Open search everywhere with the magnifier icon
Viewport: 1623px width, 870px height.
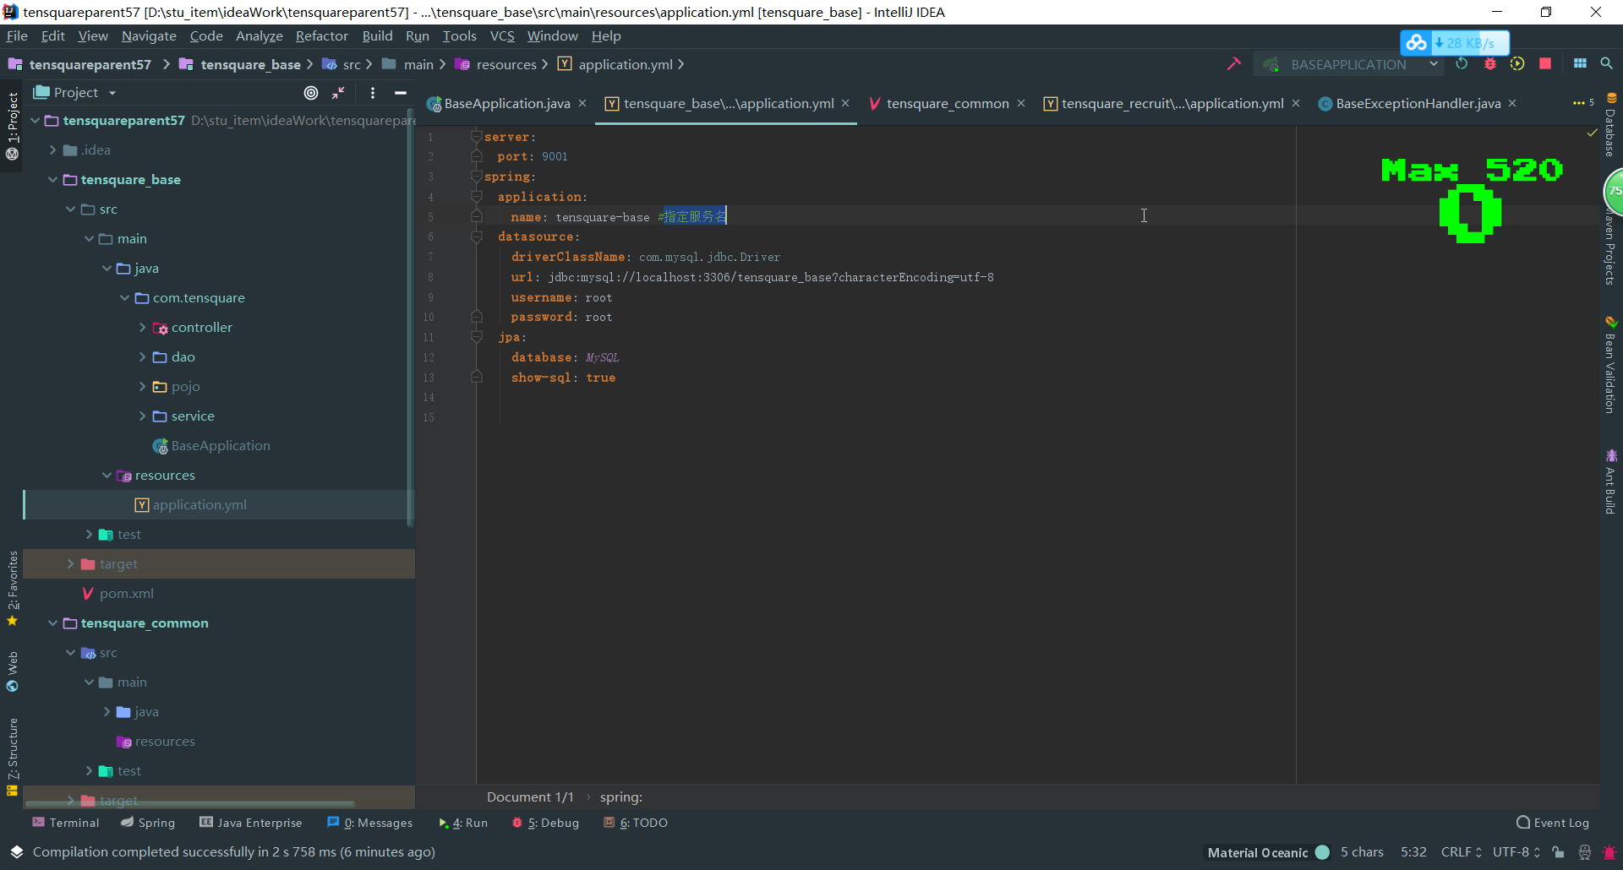(1607, 64)
